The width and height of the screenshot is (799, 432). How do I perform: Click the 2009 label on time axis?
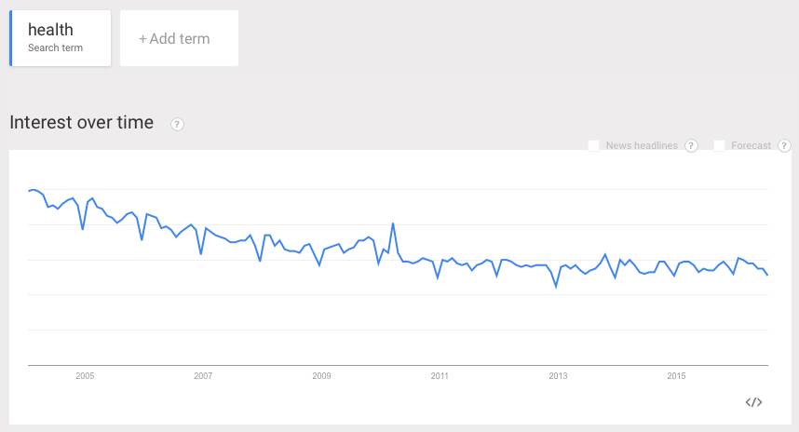coord(321,376)
